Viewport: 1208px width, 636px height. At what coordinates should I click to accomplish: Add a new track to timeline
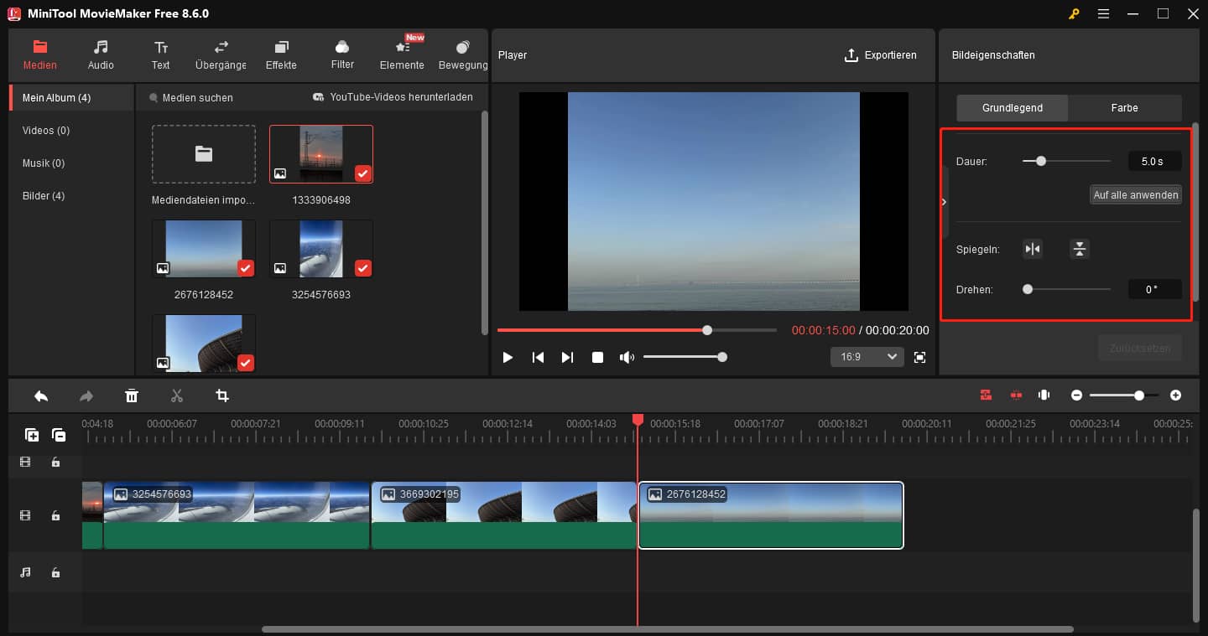(x=32, y=435)
